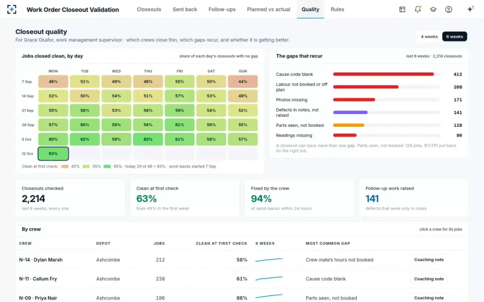Screen dimensions: 484x302
Task: Click the "Jobs closed clean, by day" heading
Action: pos(52,56)
